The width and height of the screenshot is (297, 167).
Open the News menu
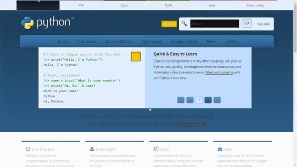211,41
